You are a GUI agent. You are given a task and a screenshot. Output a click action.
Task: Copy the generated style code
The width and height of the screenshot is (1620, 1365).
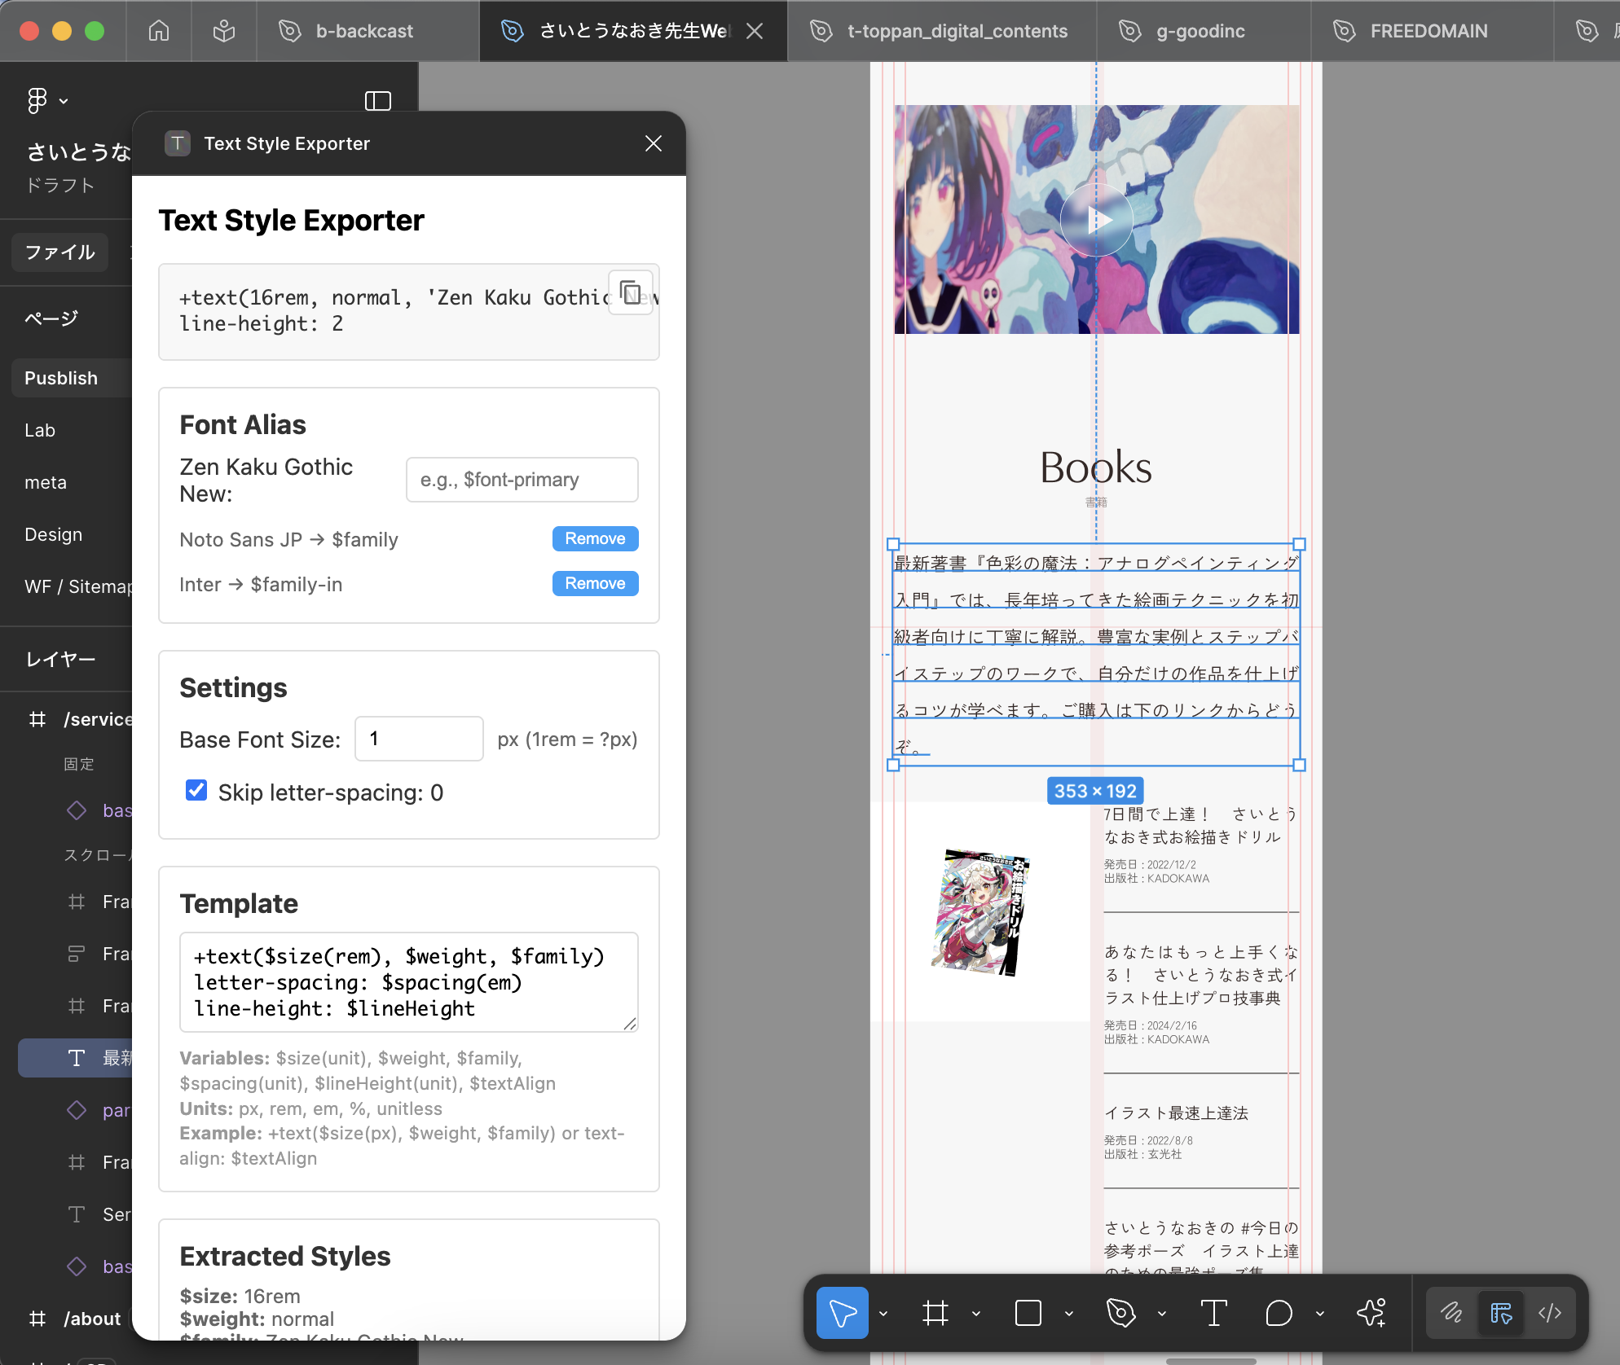pos(630,292)
